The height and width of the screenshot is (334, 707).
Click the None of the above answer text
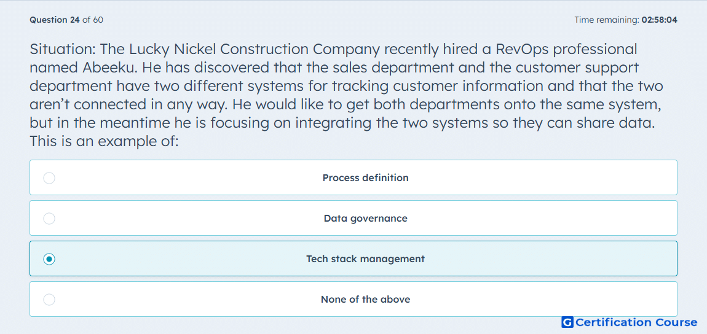pyautogui.click(x=365, y=300)
